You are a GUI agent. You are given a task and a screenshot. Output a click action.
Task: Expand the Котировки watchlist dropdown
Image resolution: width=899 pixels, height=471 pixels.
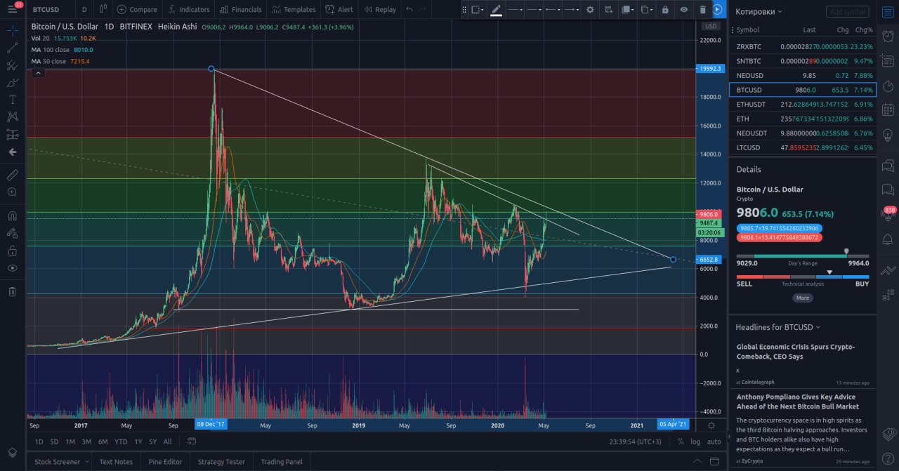point(759,12)
